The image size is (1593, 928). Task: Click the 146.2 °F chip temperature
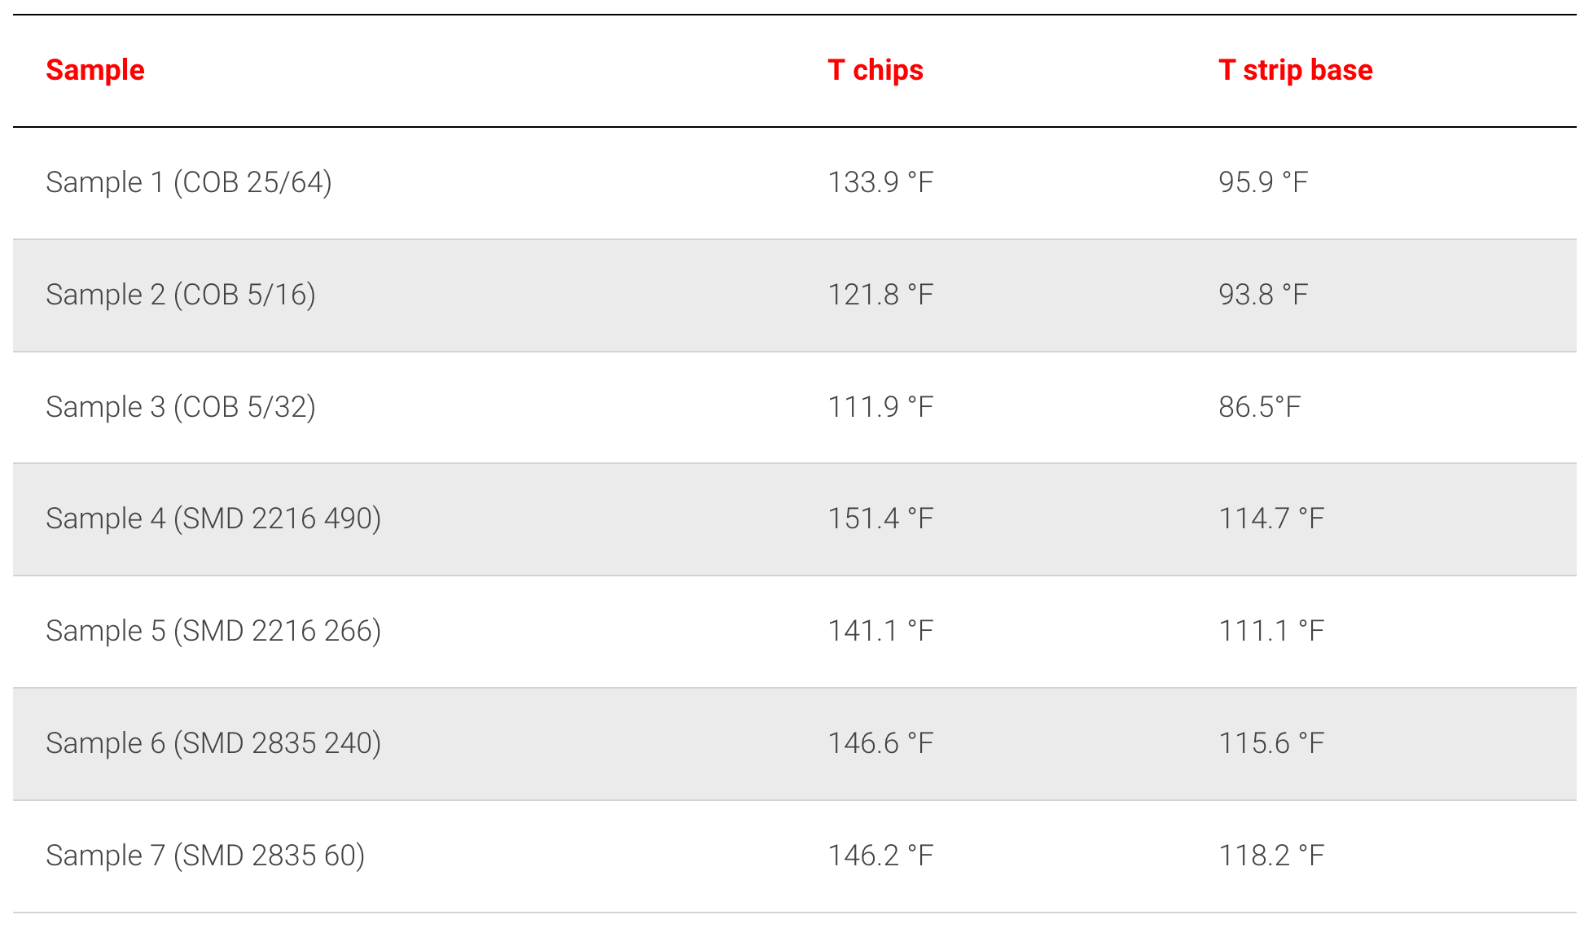880,856
